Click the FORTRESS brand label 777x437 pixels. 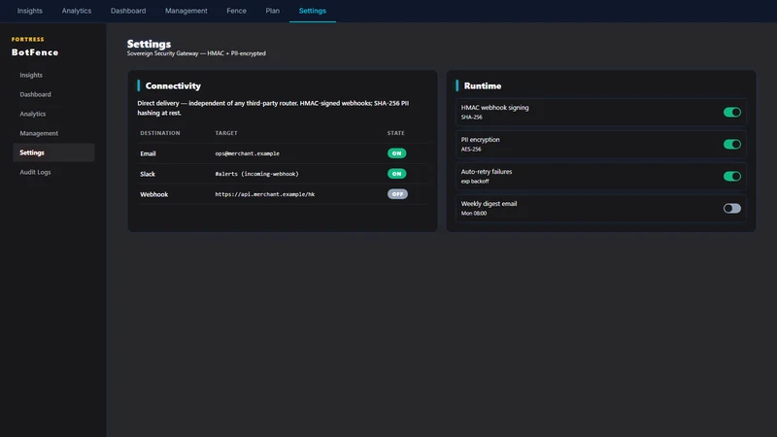[x=28, y=39]
